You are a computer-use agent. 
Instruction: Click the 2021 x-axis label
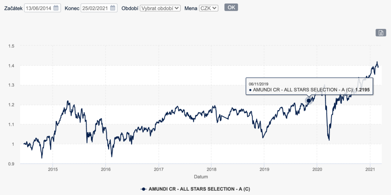[x=370, y=170]
